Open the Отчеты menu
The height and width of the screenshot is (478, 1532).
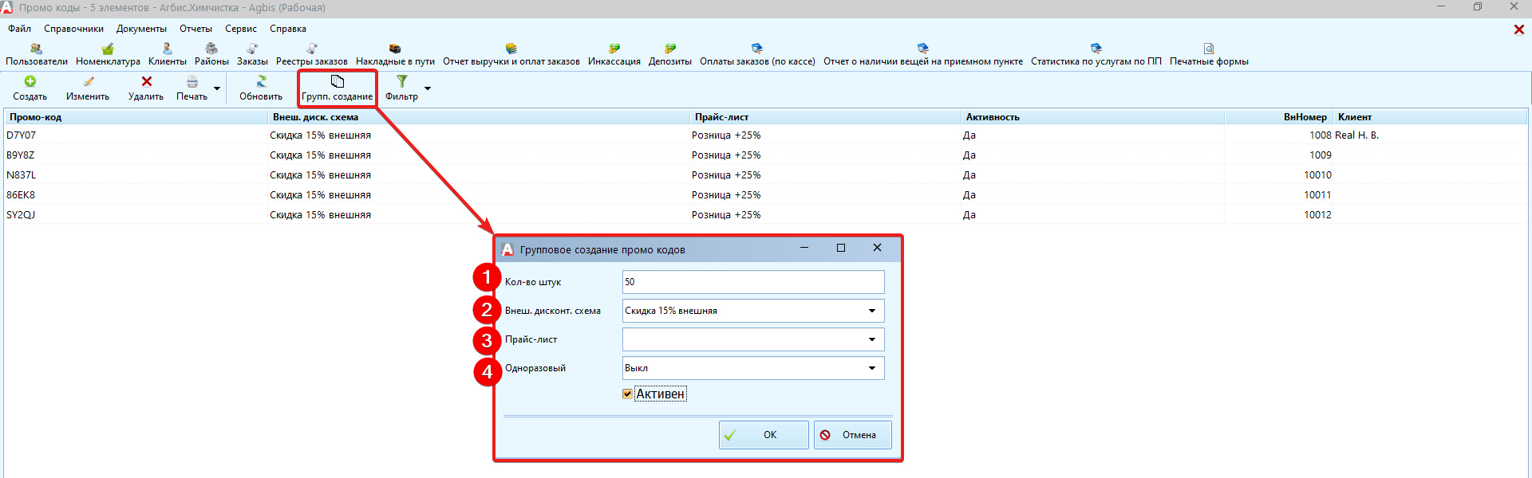pos(195,29)
